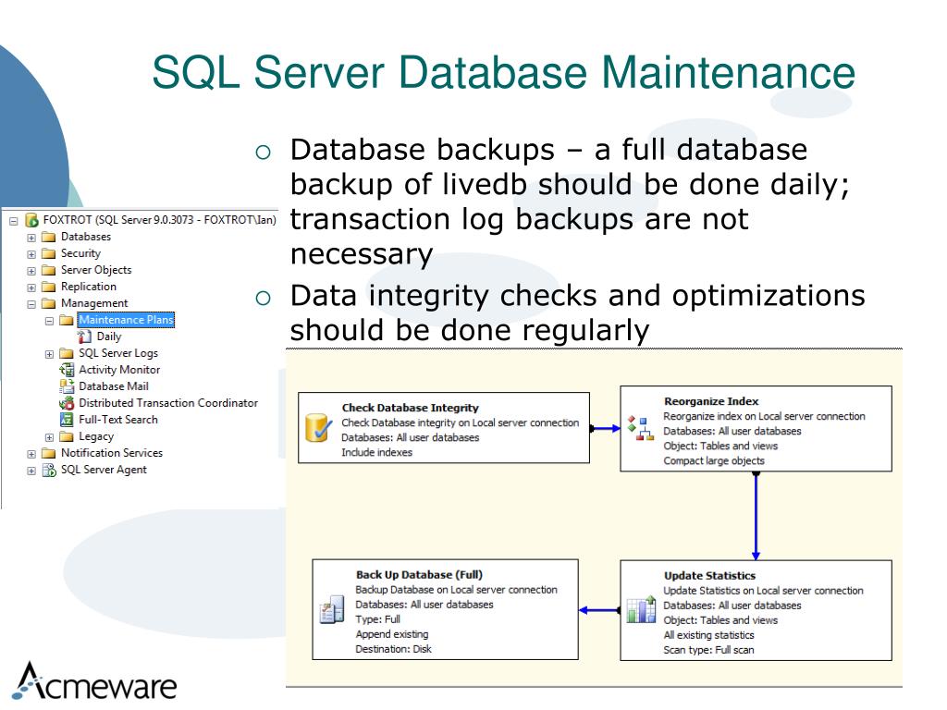Expand the SQL Server Agent node
The image size is (947, 710).
tap(31, 471)
